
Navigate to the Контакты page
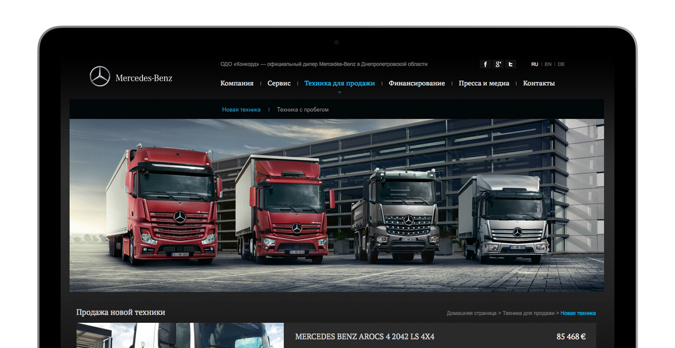538,83
